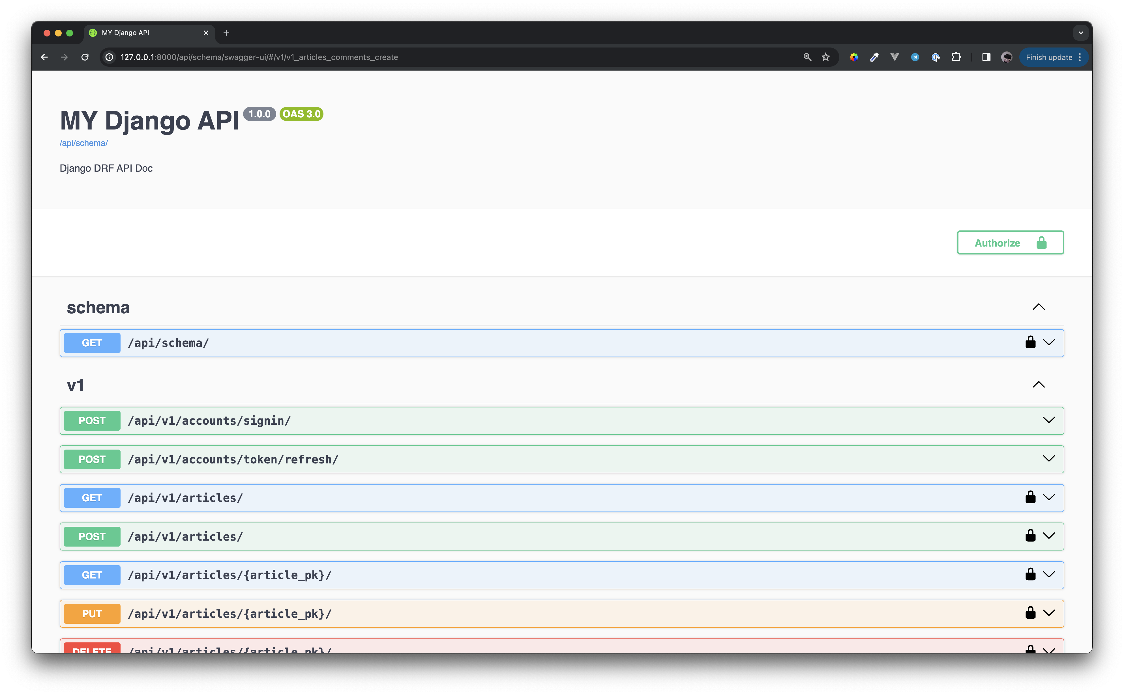The width and height of the screenshot is (1124, 695).
Task: Reload the page
Action: coord(85,57)
